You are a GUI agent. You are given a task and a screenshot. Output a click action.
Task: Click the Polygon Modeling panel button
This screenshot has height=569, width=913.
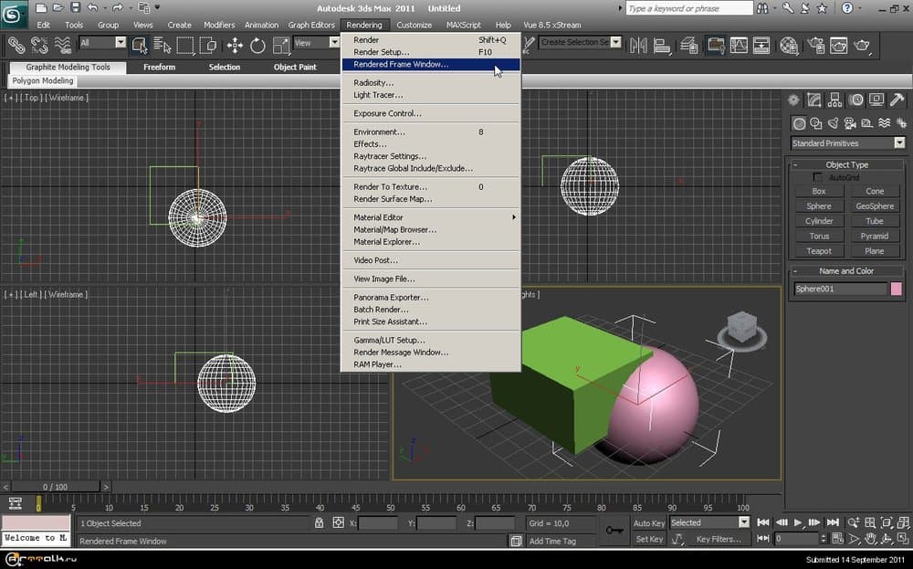click(43, 81)
